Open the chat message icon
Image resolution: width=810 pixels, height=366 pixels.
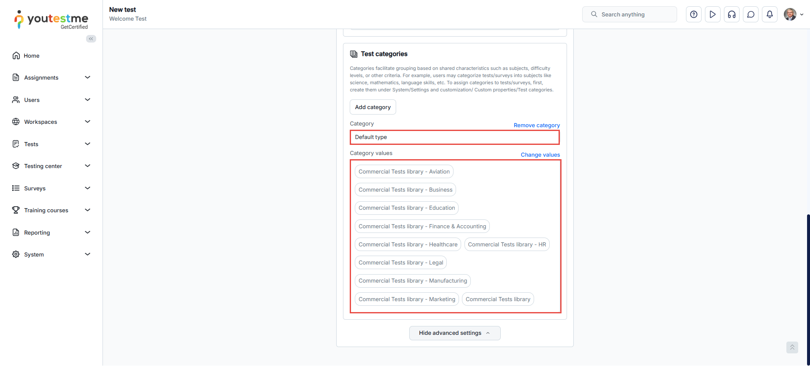[751, 14]
